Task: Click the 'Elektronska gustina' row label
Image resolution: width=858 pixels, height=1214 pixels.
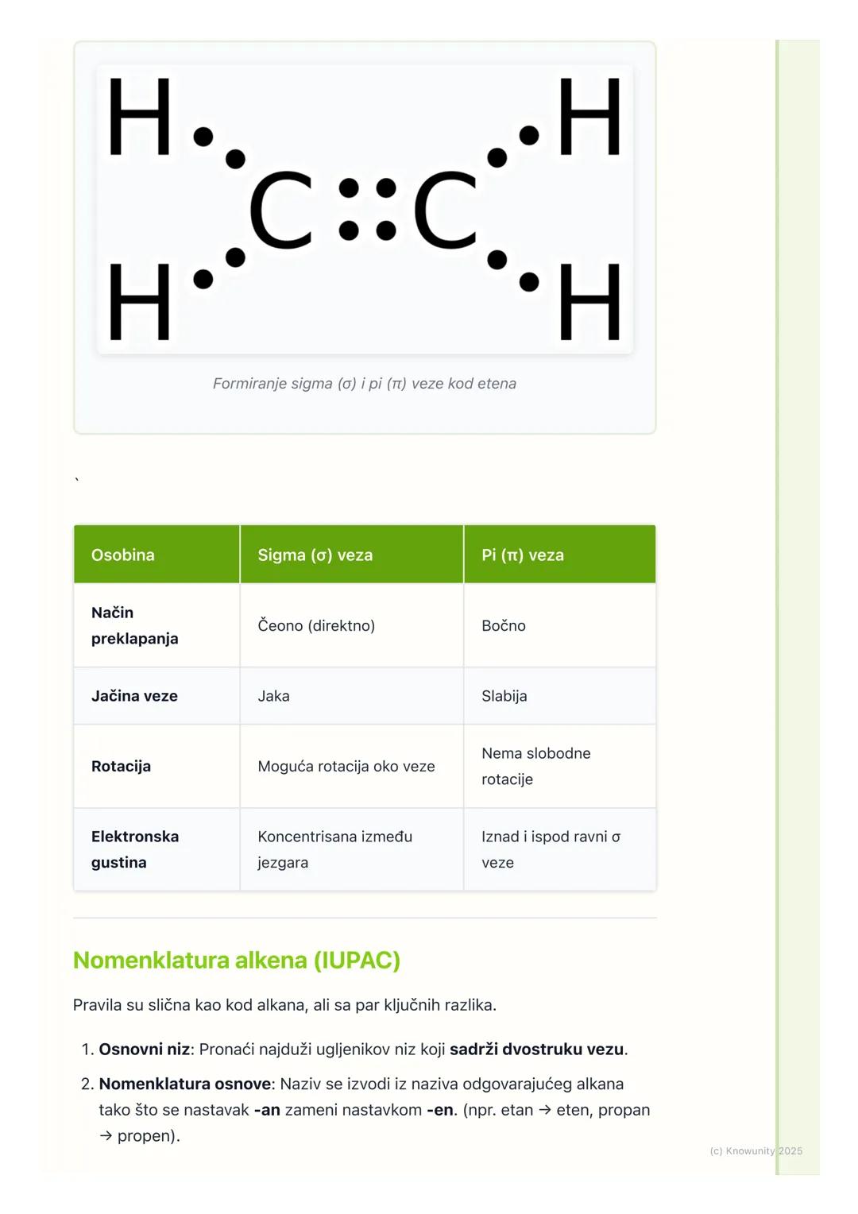Action: coord(135,849)
